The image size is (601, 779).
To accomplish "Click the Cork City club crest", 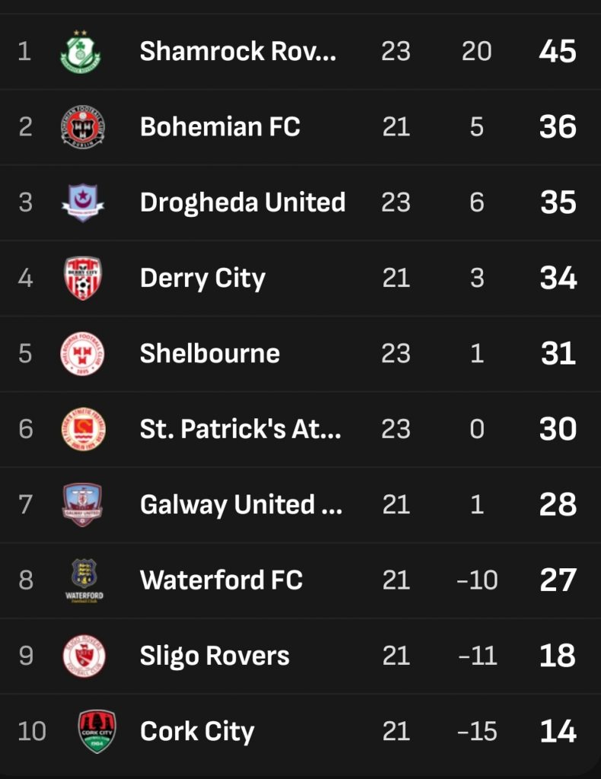I will 97,731.
